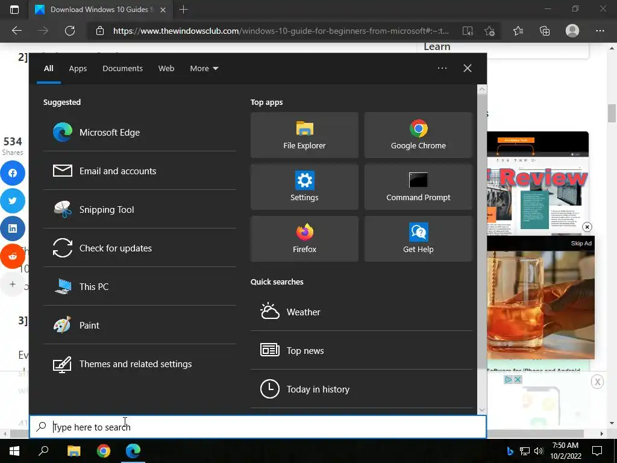
Task: Click the search panel options ellipsis
Action: [442, 68]
